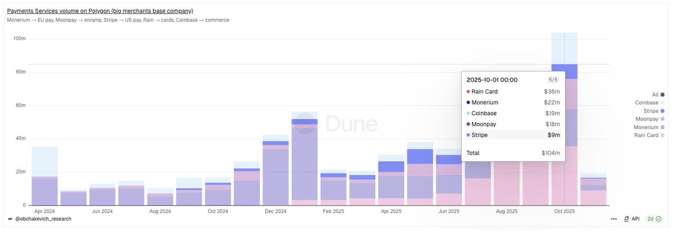674x231 pixels.
Task: Open the Payments Services volume on Polygon title link
Action: (100, 11)
